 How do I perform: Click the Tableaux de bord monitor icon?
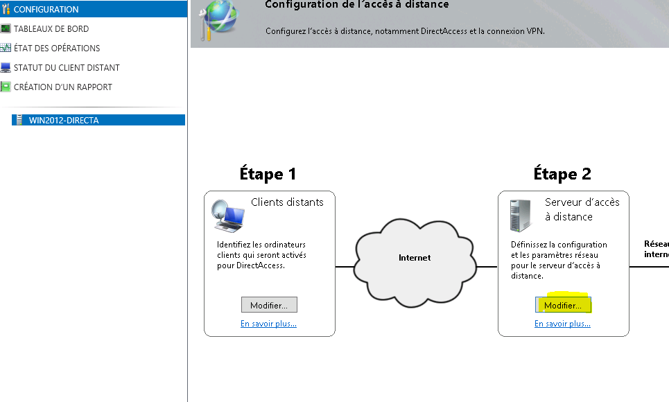(6, 28)
